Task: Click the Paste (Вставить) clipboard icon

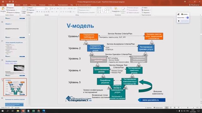Action: pos(3,9)
